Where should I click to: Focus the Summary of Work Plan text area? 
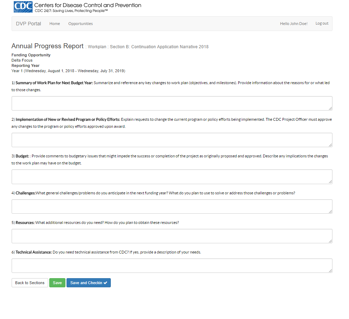coord(172,104)
